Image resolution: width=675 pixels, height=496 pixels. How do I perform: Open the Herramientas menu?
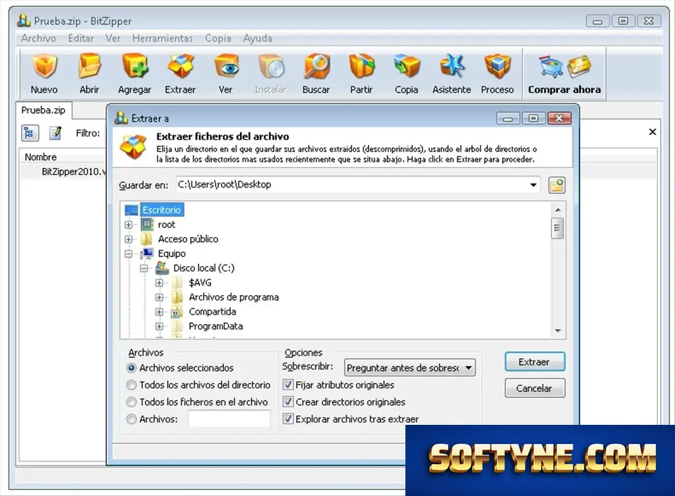[x=162, y=38]
